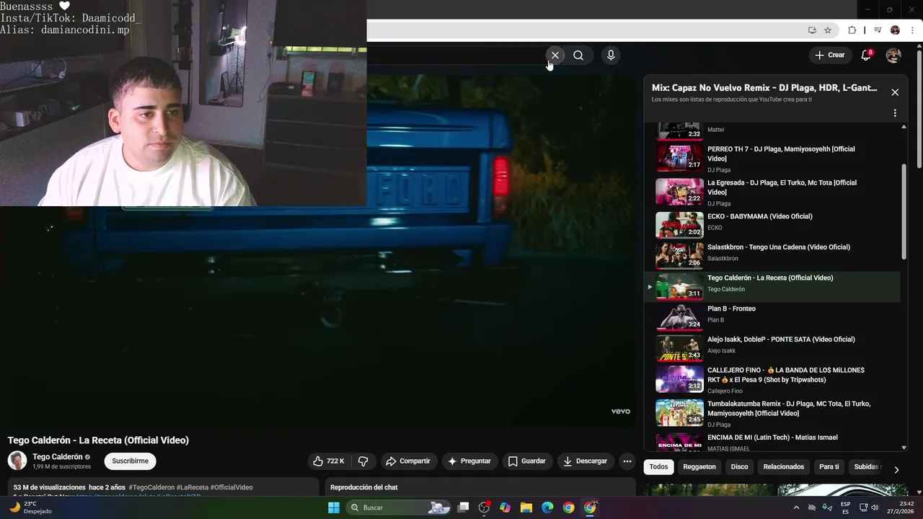Open the Reproducción del chat panel
The width and height of the screenshot is (923, 519).
coord(480,487)
